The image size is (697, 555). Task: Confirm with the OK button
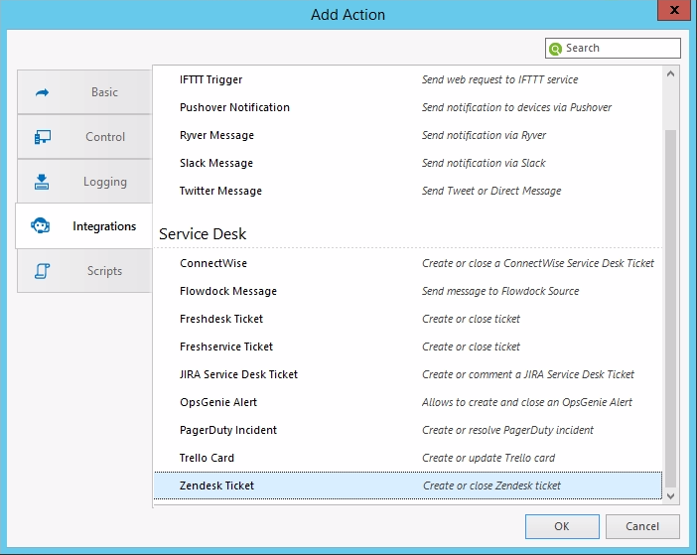[x=562, y=526]
